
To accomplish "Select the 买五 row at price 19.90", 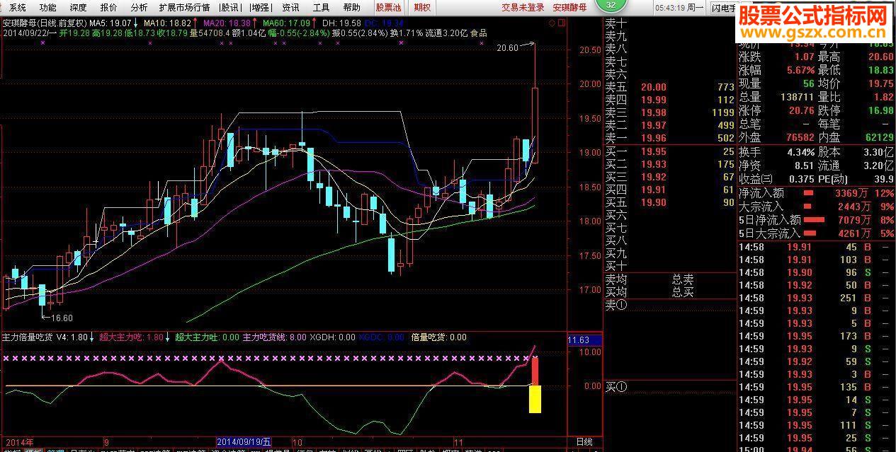I will (669, 202).
